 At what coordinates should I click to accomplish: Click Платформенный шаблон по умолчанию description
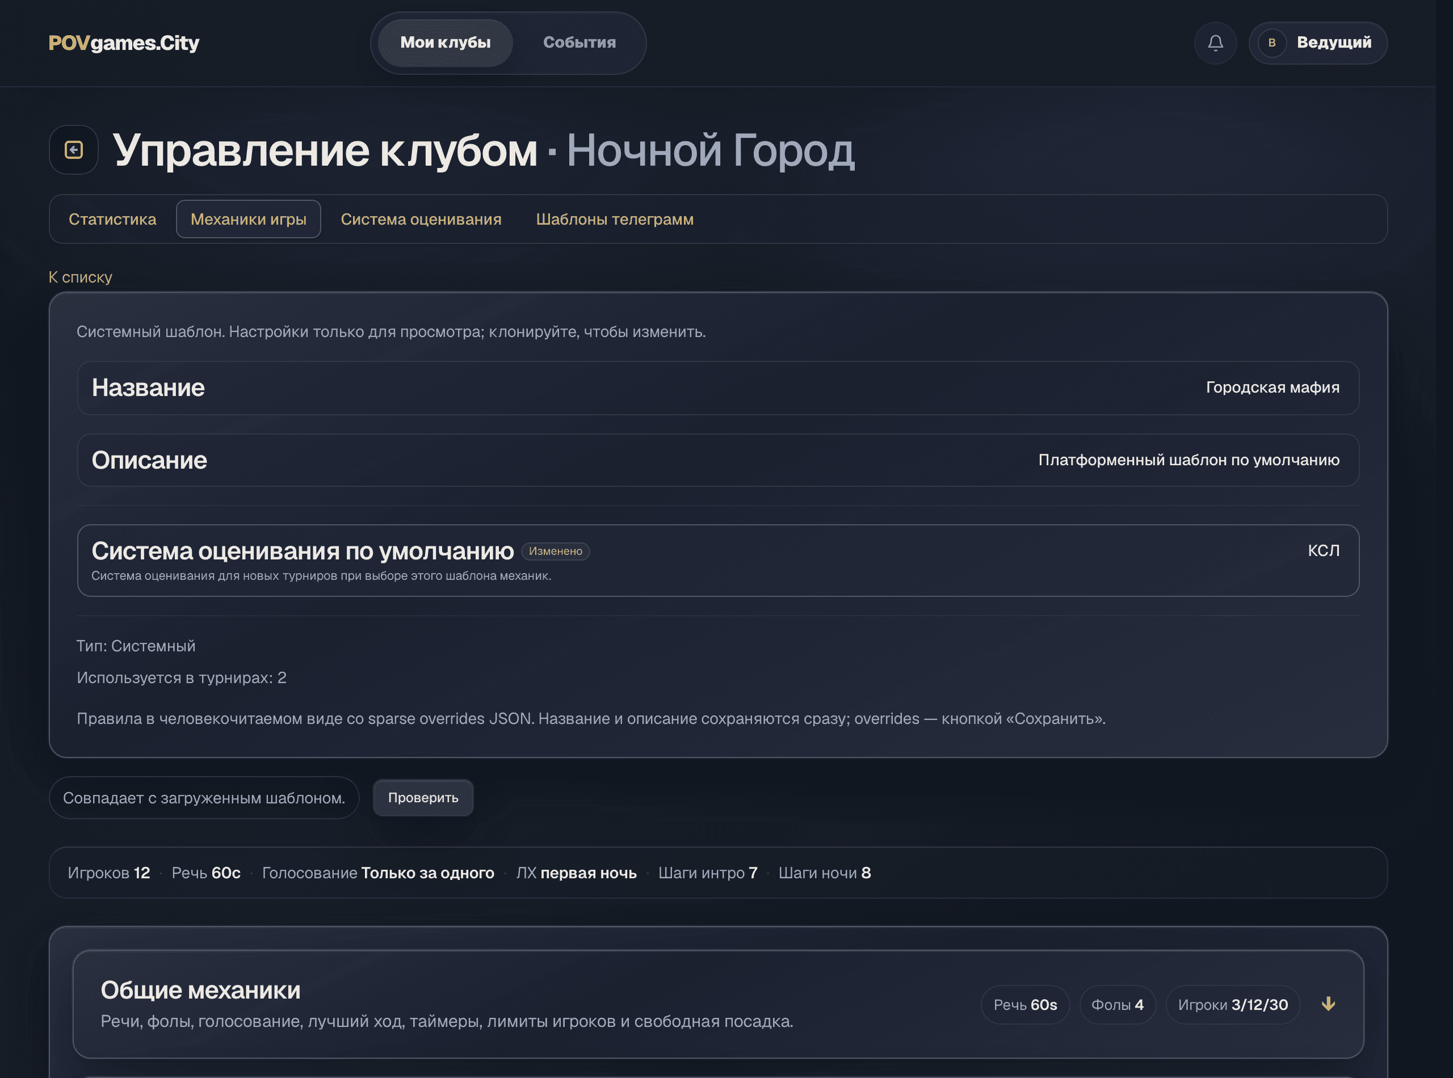1189,460
